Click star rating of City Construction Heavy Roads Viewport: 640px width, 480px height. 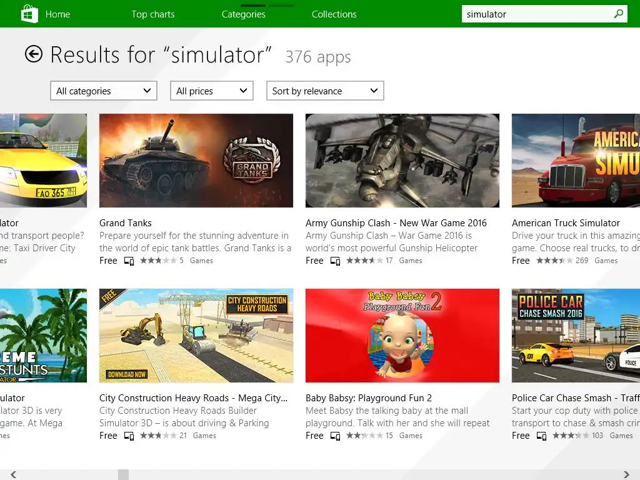point(158,436)
